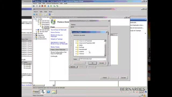The height and width of the screenshot is (97, 172).
Task: Click the Anterior button in the wizard
Action: click(x=104, y=78)
